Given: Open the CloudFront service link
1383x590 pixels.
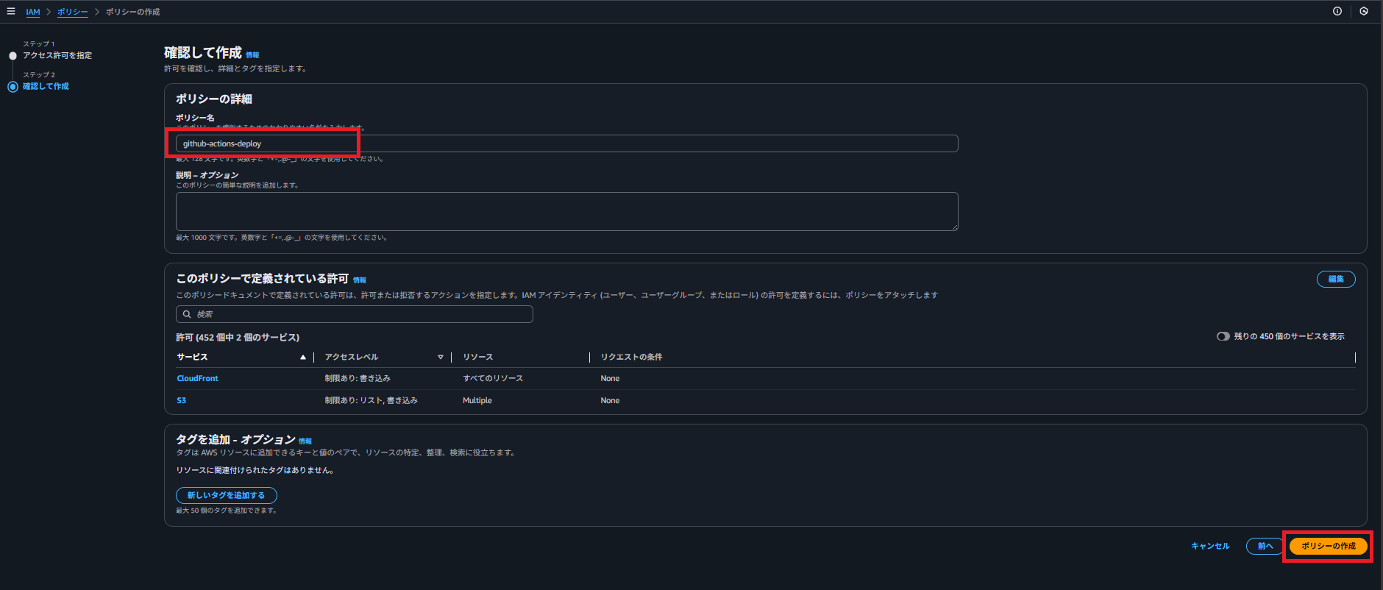Looking at the screenshot, I should 198,378.
